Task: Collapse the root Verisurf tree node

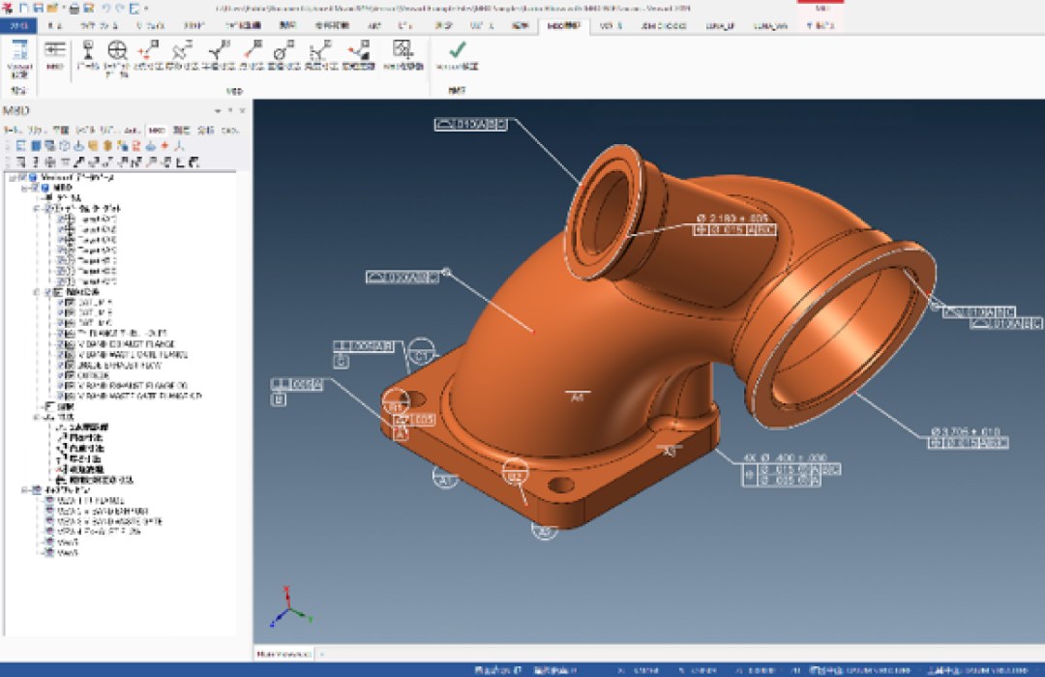Action: point(11,178)
